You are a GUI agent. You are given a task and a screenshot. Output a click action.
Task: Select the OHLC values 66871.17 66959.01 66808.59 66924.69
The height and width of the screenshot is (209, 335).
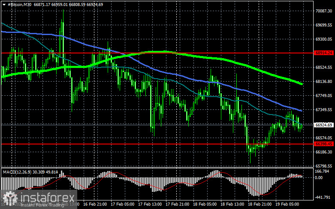click(68, 4)
